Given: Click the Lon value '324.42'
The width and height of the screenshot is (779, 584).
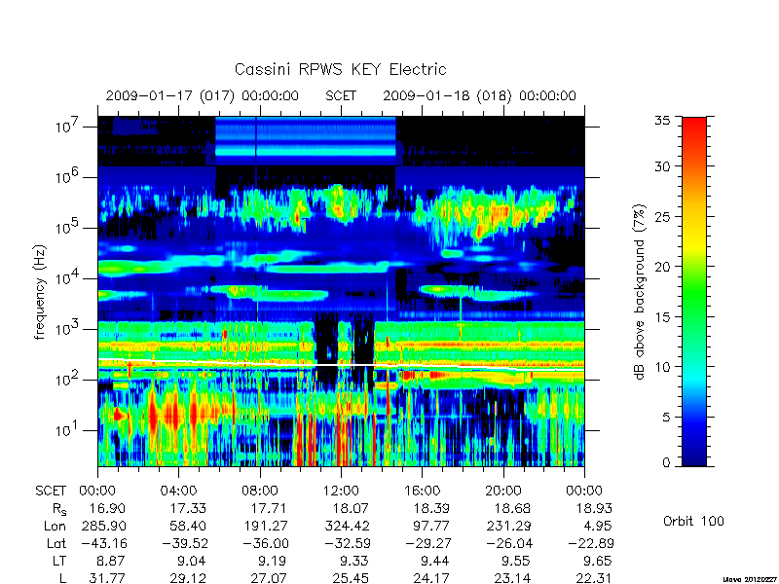Looking at the screenshot, I should pos(347,526).
